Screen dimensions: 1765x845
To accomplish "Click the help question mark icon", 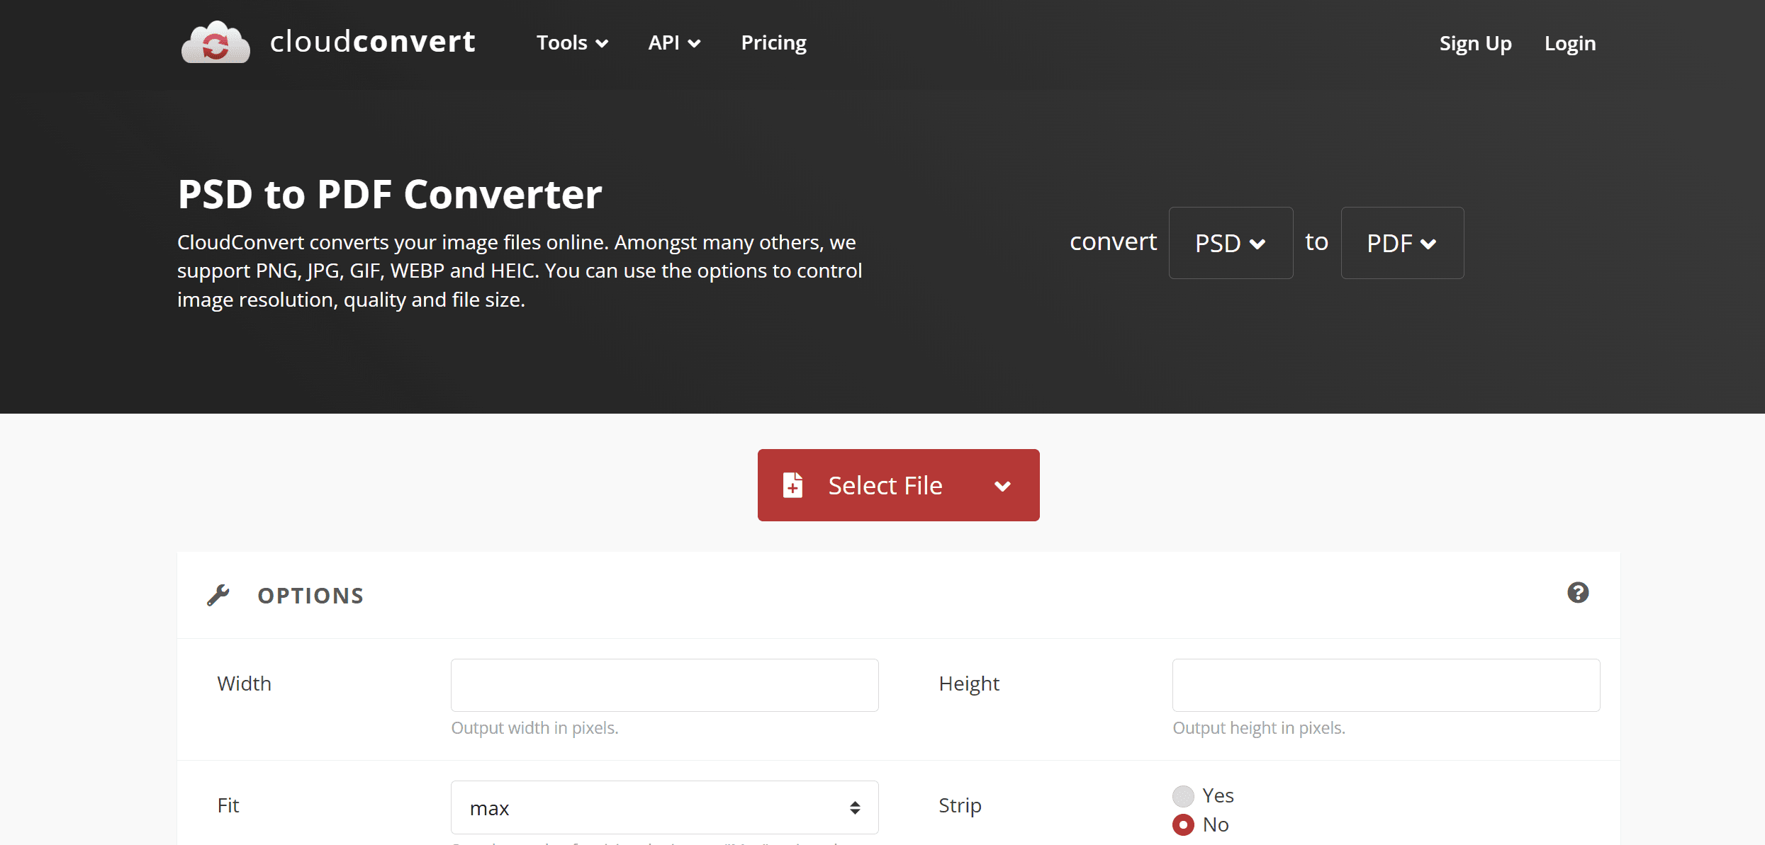I will point(1577,593).
